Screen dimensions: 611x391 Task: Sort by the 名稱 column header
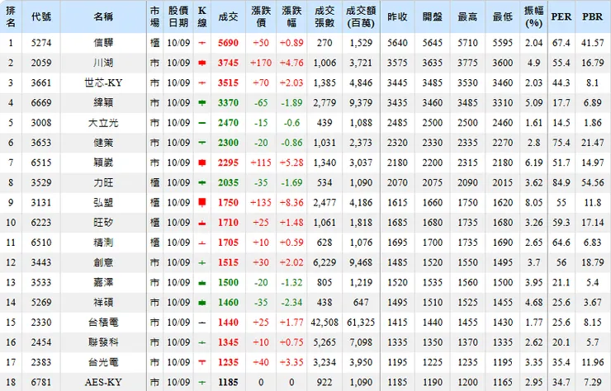(x=103, y=16)
